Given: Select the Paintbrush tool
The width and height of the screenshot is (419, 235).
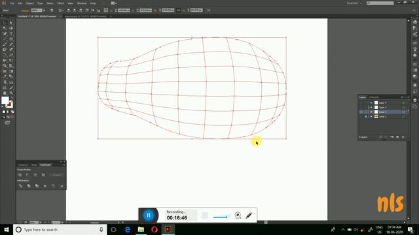Looking at the screenshot, I should coord(5,44).
